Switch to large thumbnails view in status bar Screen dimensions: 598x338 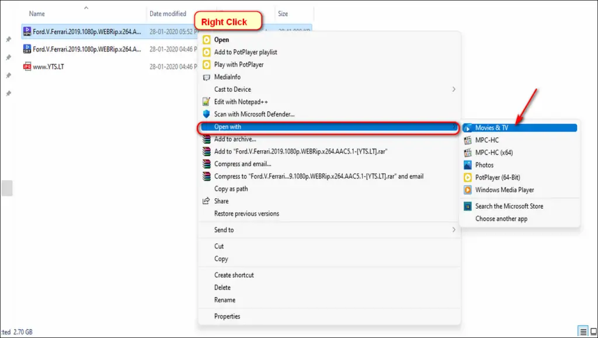593,332
